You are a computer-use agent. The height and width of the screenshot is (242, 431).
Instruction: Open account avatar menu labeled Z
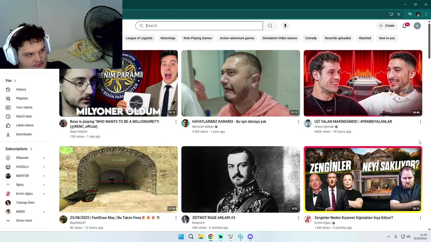click(417, 26)
